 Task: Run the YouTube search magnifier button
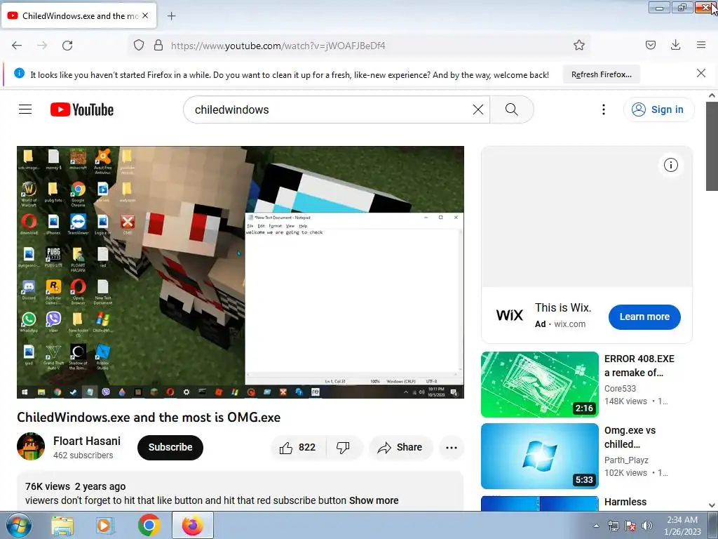click(x=511, y=109)
